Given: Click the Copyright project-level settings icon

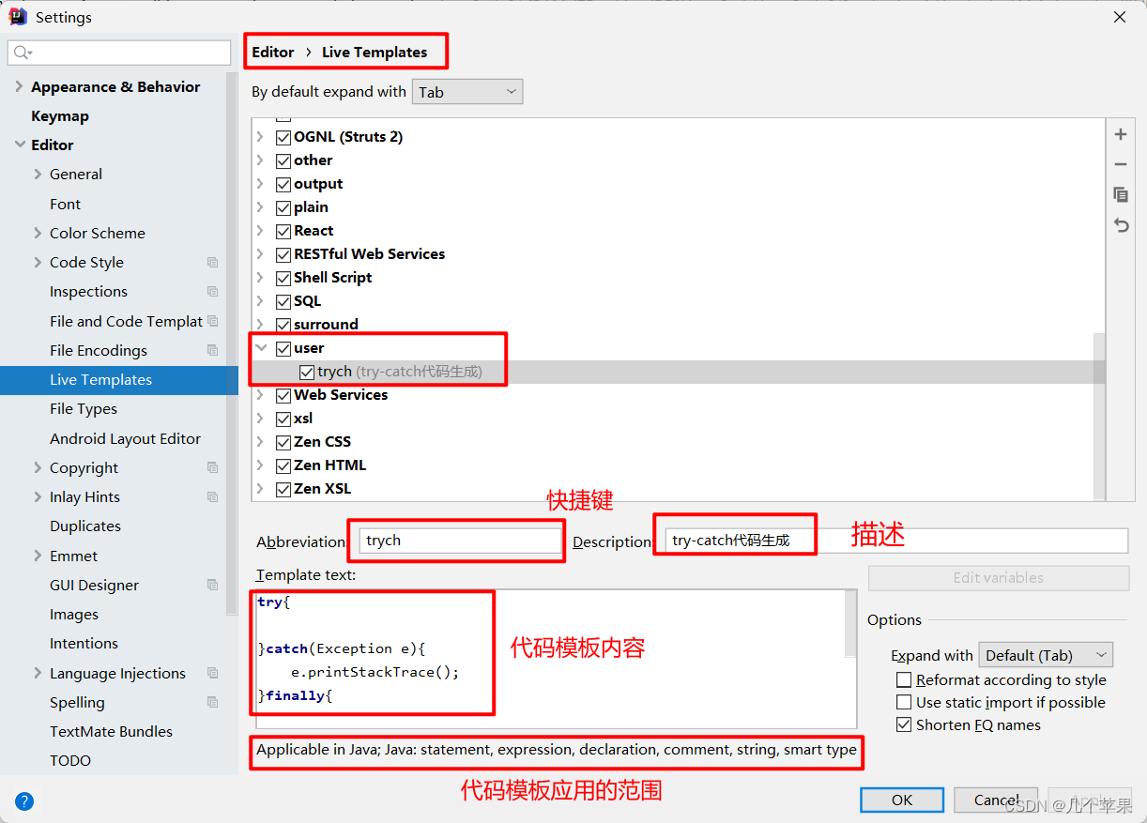Looking at the screenshot, I should pyautogui.click(x=213, y=467).
